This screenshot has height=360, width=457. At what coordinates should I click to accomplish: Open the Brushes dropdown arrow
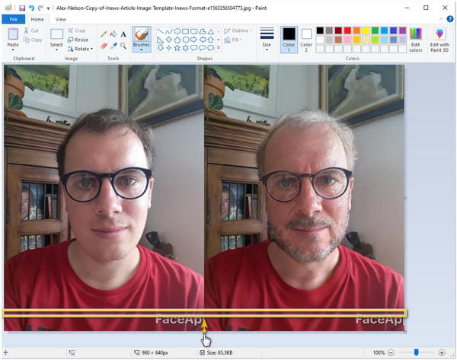[x=142, y=49]
